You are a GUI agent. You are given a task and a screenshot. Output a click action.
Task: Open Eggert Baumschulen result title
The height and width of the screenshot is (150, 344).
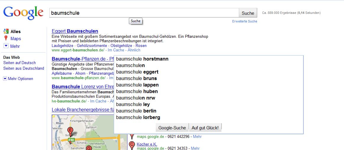pos(75,31)
